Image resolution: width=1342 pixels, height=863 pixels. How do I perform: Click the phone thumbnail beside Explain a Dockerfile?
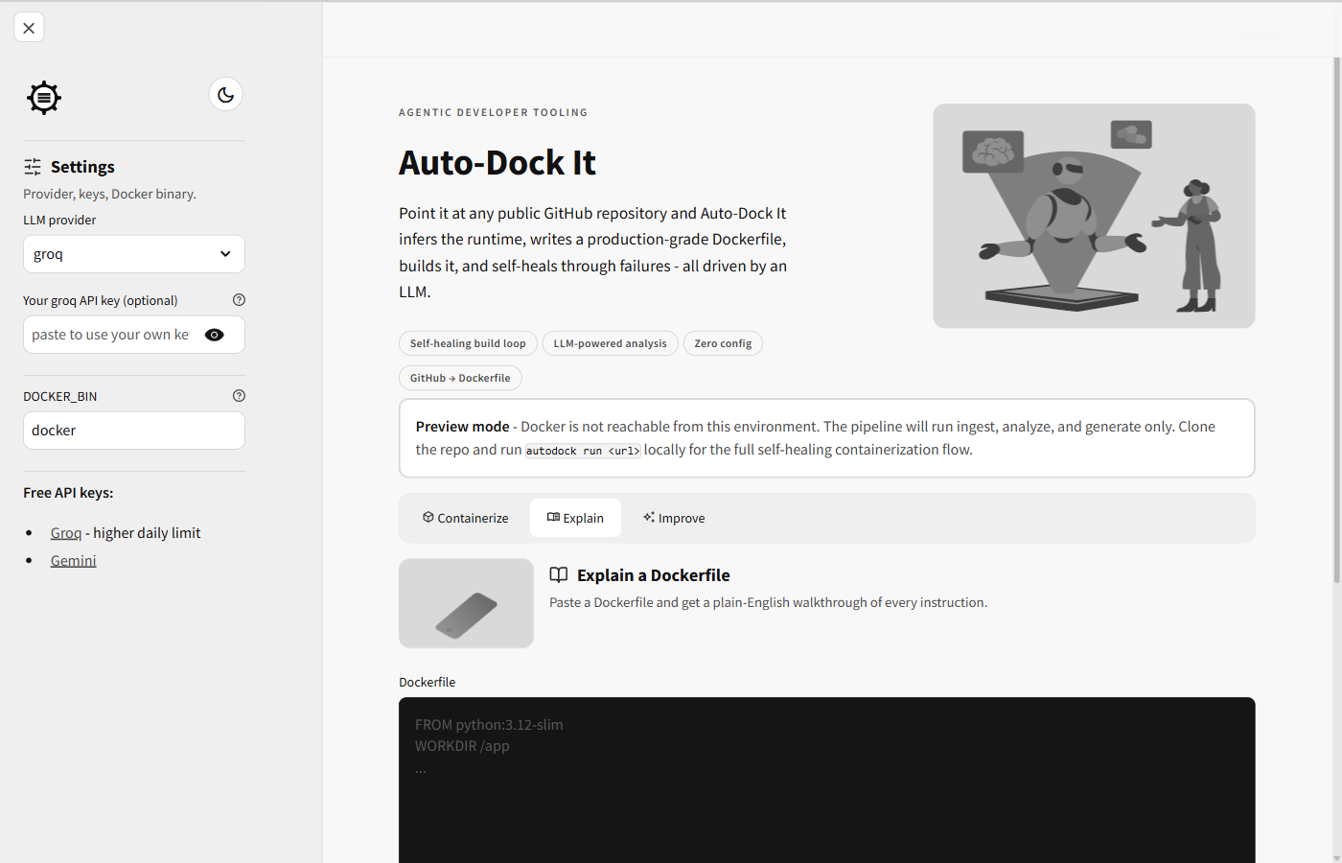pyautogui.click(x=466, y=603)
